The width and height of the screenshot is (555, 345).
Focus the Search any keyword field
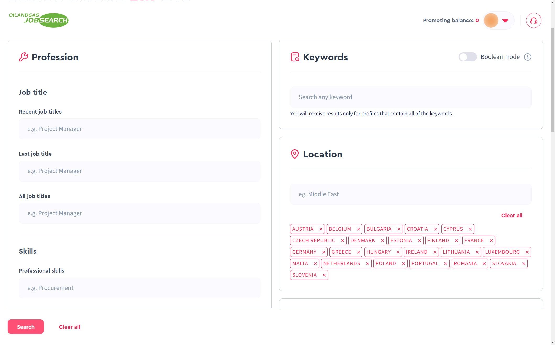tap(410, 97)
